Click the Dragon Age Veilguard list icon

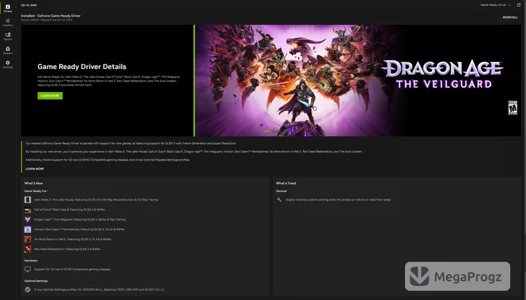pyautogui.click(x=28, y=220)
